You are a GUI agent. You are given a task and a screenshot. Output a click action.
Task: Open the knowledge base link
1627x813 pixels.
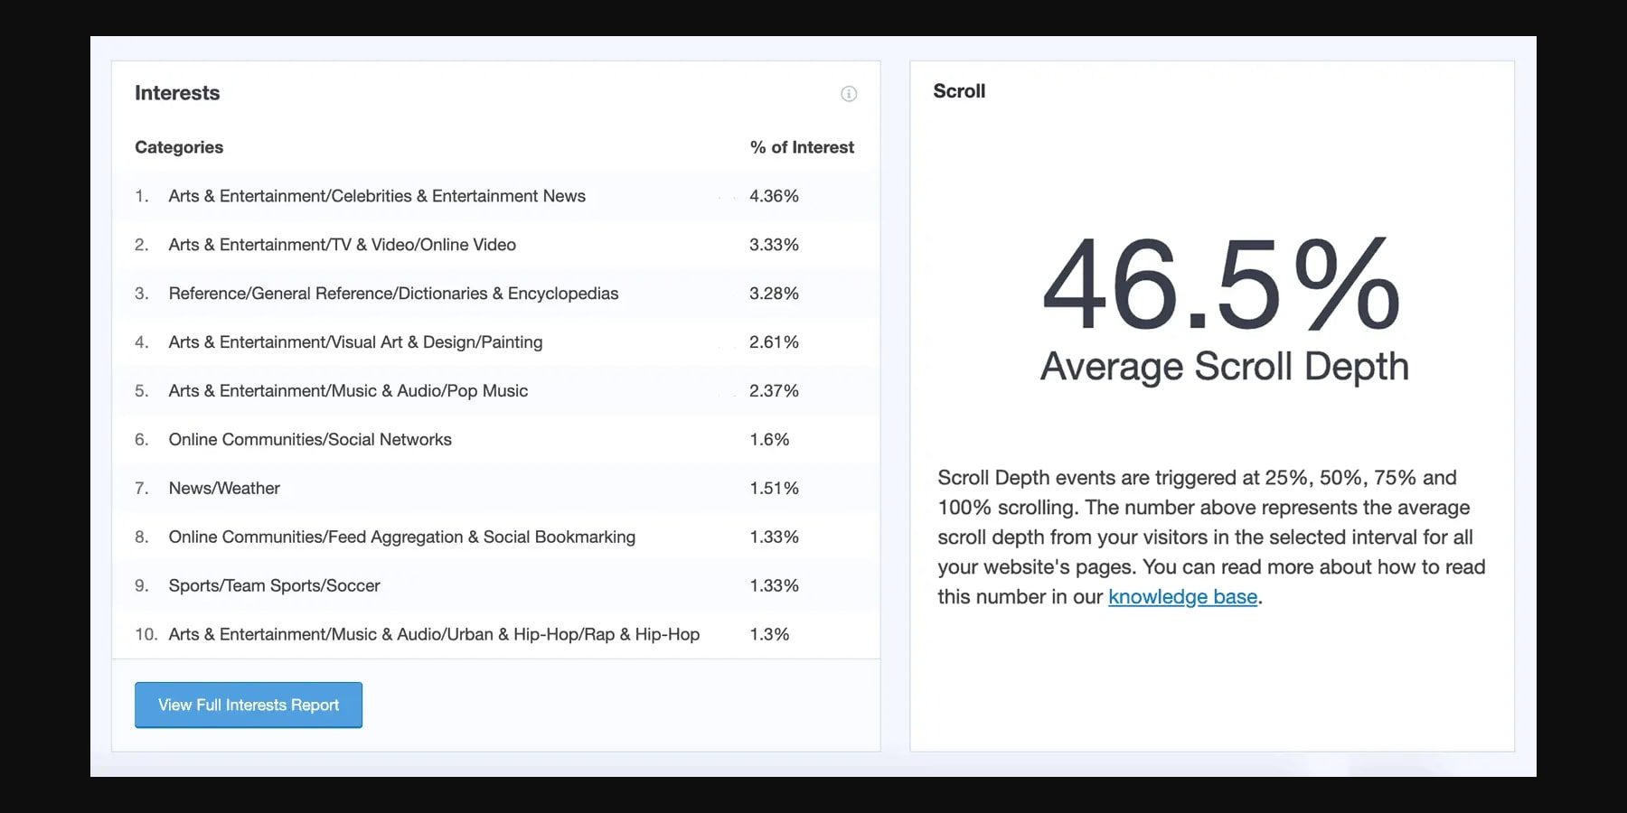[x=1182, y=596]
